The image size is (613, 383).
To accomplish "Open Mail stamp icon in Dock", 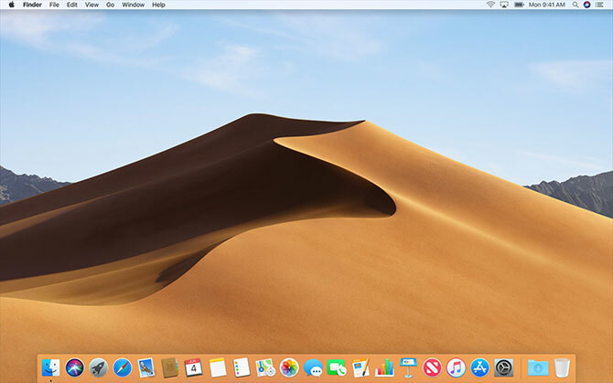I will (146, 367).
